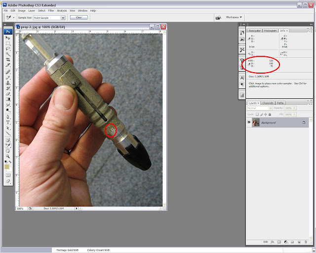Viewport: 316px width, 253px height.
Task: Open tool preset picker arrow
Action: tap(14, 18)
